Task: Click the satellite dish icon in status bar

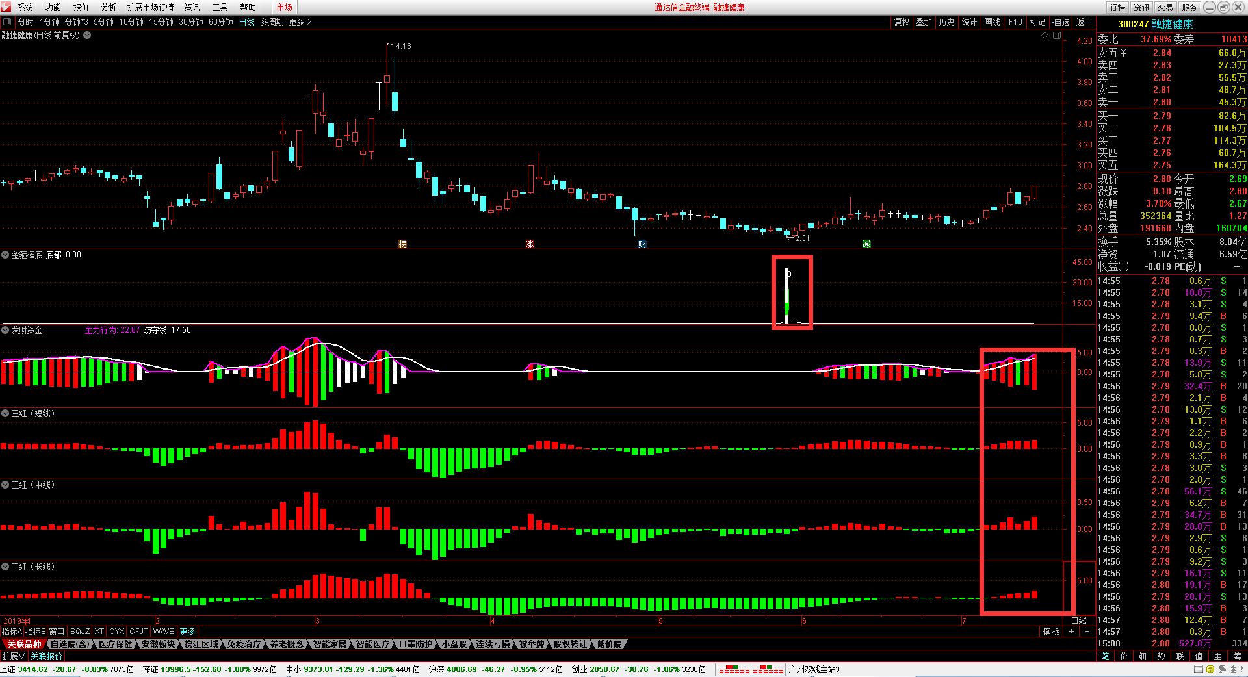Action: pyautogui.click(x=1221, y=669)
